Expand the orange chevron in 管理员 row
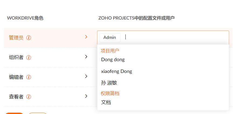This screenshot has height=114, width=240. click(86, 37)
